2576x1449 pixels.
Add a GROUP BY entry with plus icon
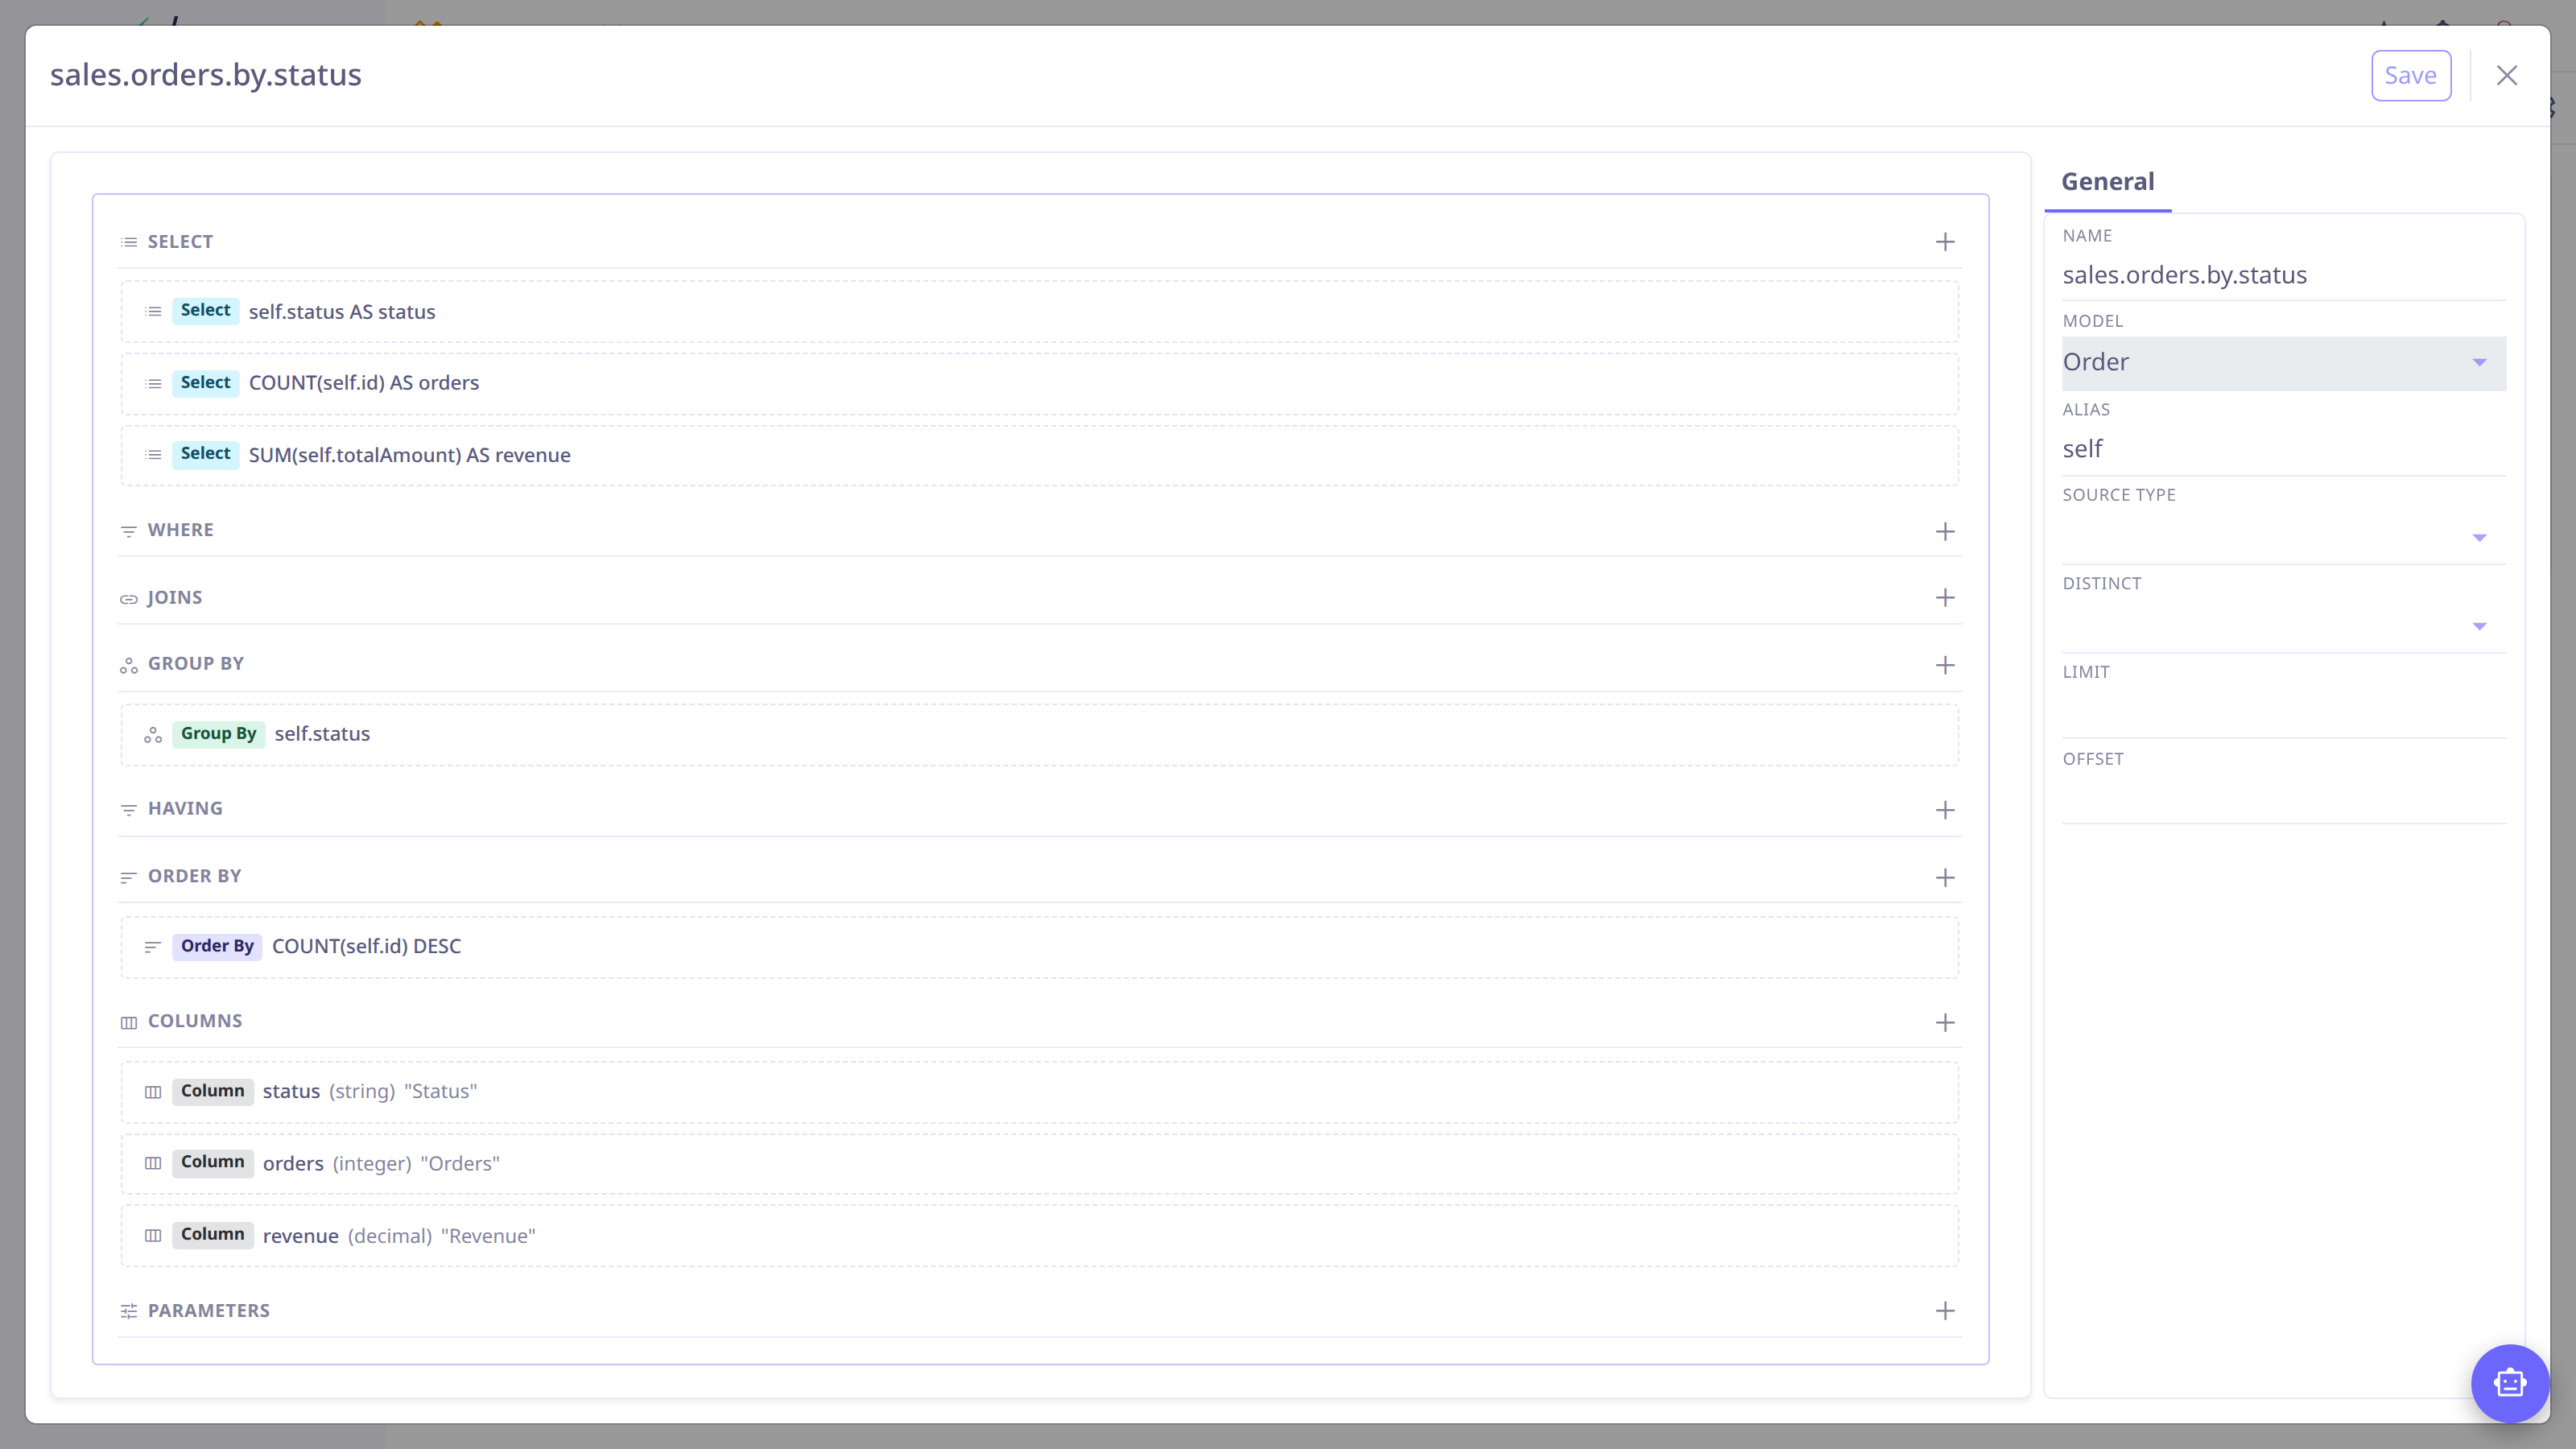click(x=1944, y=665)
